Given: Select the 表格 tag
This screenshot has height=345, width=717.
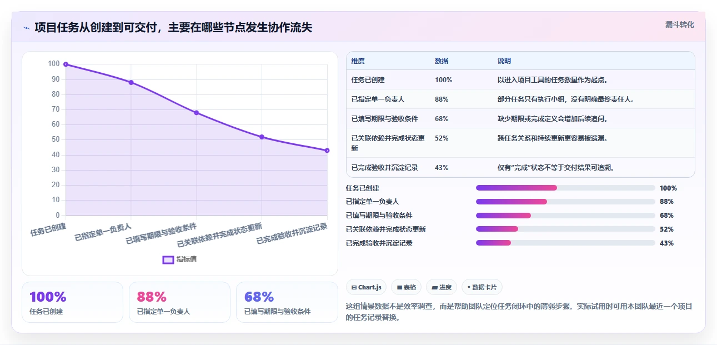Looking at the screenshot, I should point(407,287).
